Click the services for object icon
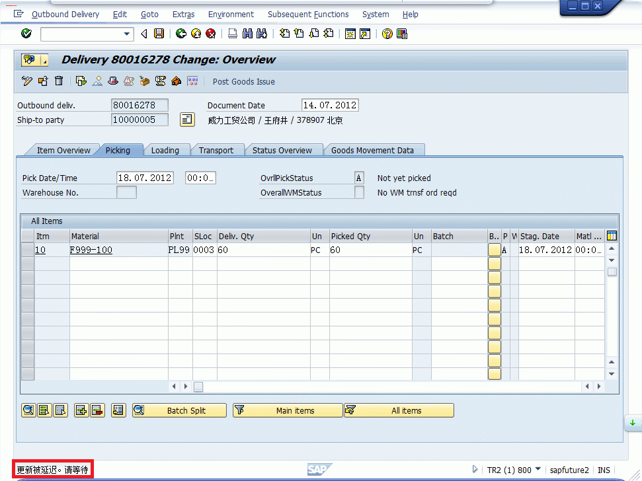Image resolution: width=642 pixels, height=481 pixels. pyautogui.click(x=29, y=59)
